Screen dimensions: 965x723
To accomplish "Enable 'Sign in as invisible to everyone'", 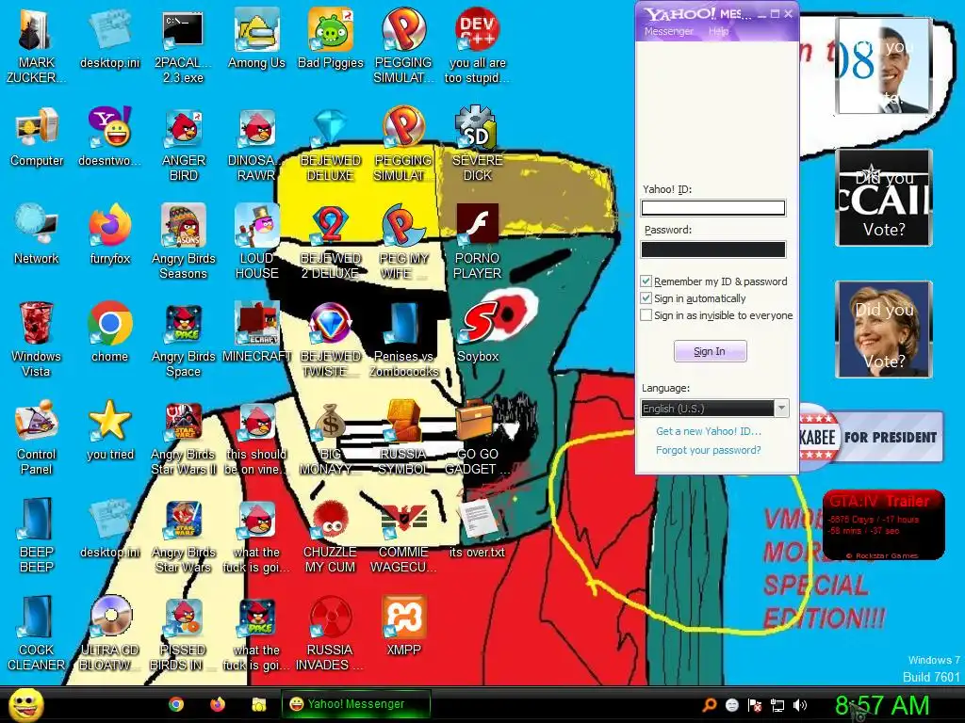I will pos(646,315).
